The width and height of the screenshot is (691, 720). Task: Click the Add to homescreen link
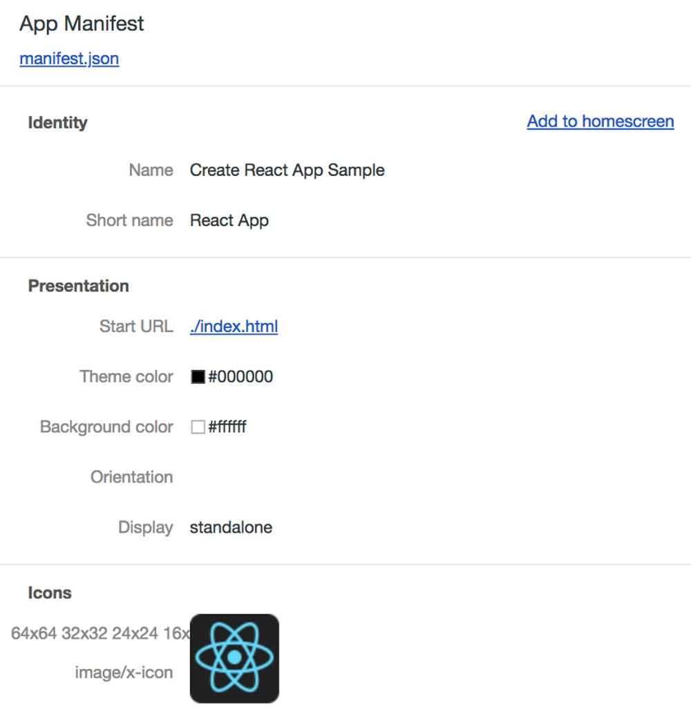pos(600,121)
